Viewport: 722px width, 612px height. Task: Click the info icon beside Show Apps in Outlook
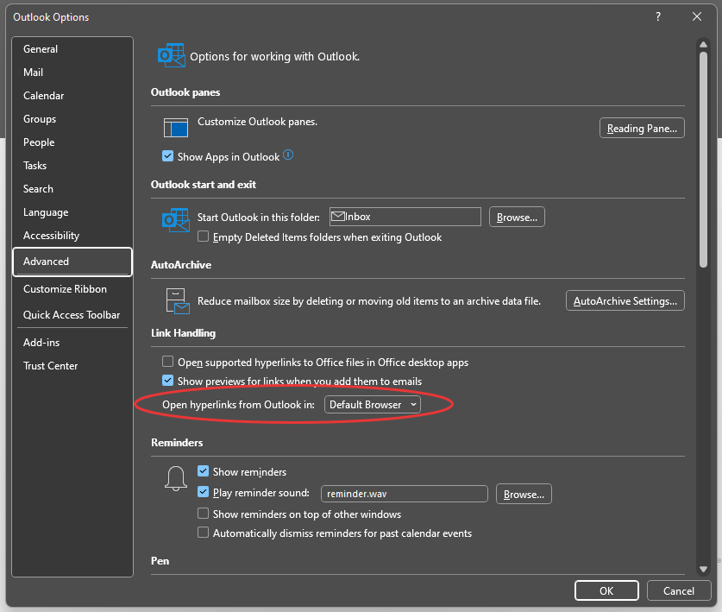(x=288, y=155)
